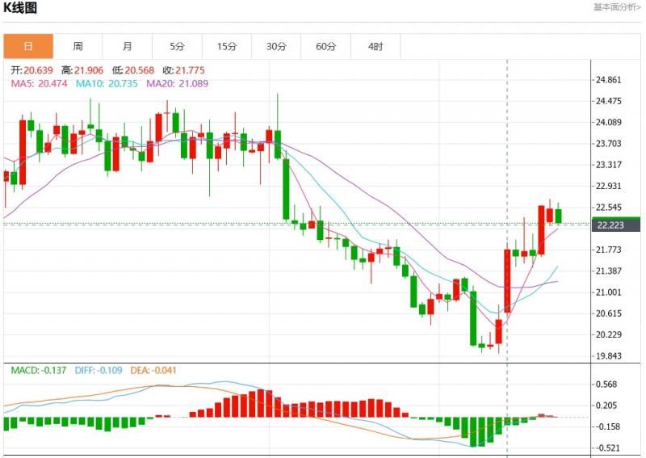Switch to the 4时 chart tab
Viewport: 646px width, 458px height.
coord(375,47)
